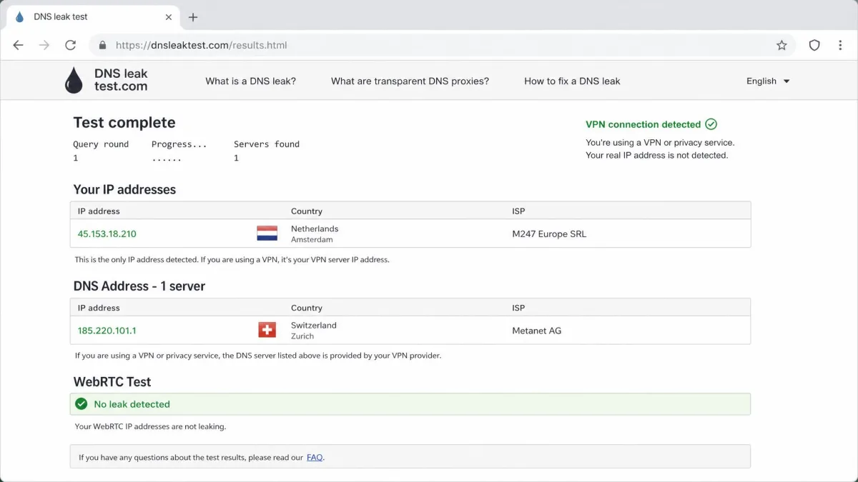Screen dimensions: 858x482
Task: Click the Zurich city text
Action: click(302, 336)
